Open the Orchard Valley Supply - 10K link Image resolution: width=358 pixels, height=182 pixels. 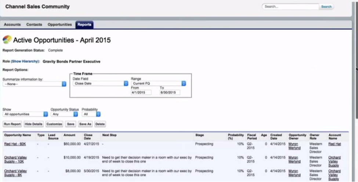15,159
